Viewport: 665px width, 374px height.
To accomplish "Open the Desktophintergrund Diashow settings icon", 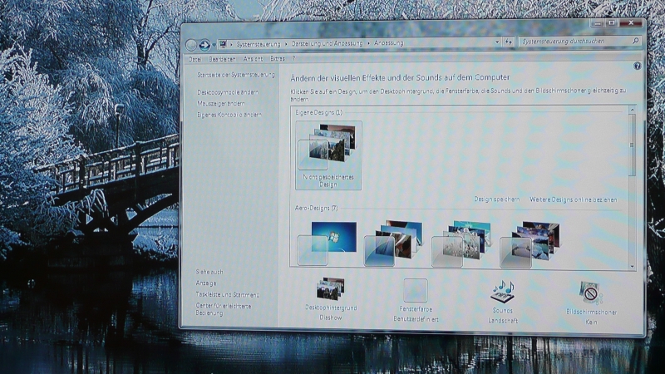I will coord(330,289).
